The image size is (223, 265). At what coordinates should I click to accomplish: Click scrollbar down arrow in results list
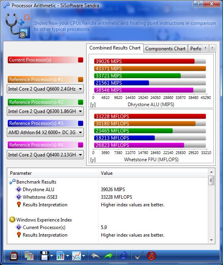(211, 240)
